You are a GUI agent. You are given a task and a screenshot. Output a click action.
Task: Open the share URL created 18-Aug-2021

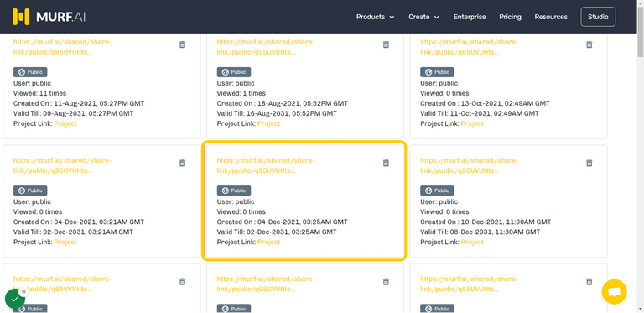click(266, 47)
